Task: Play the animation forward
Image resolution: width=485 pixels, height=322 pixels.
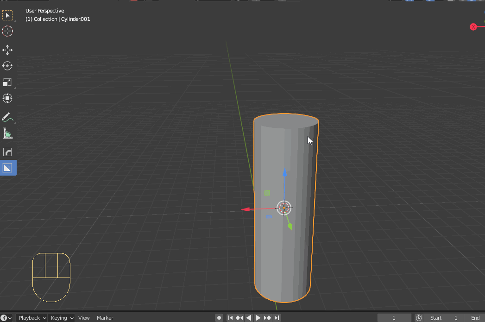Action: (258, 318)
